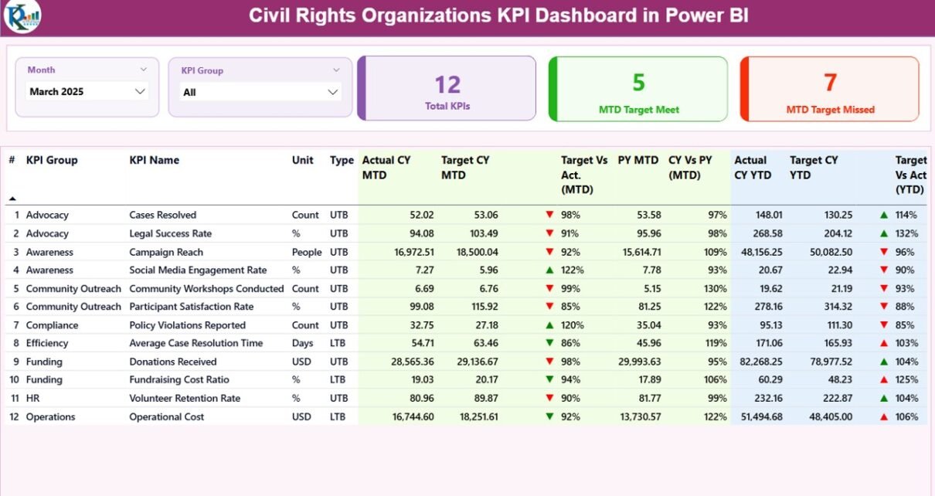Select the MTD Target Meet card

click(x=638, y=89)
